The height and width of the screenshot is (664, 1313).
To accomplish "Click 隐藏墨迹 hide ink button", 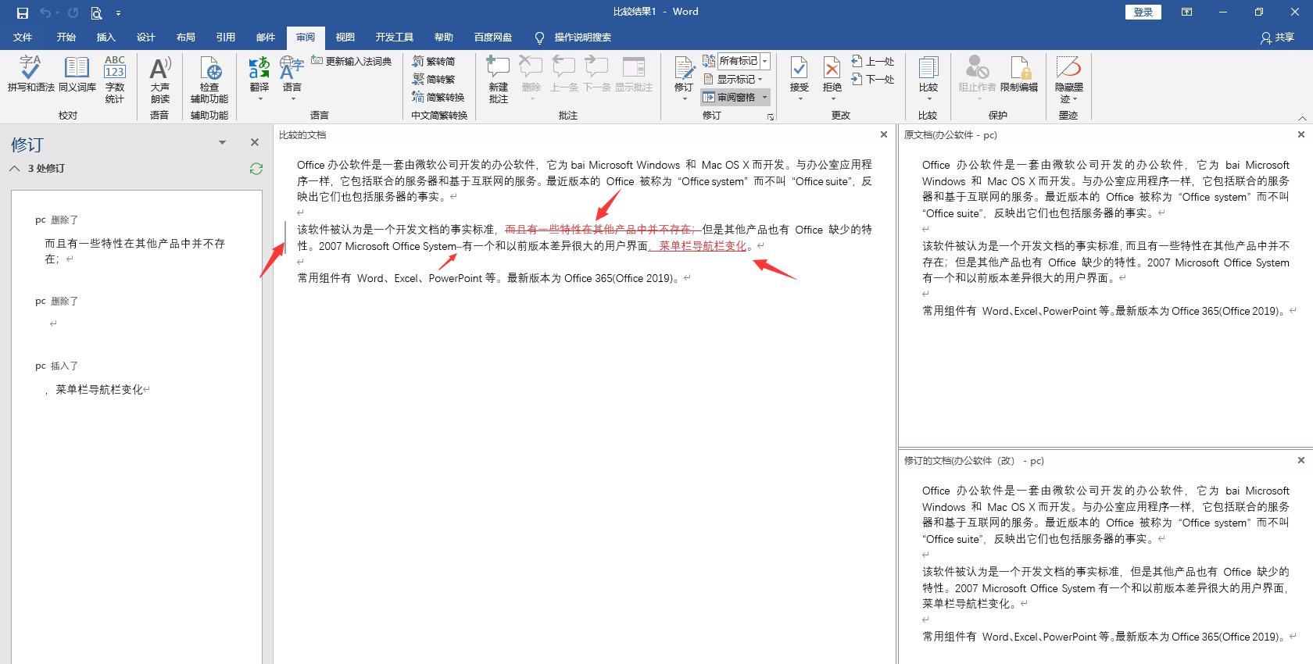I will 1068,78.
